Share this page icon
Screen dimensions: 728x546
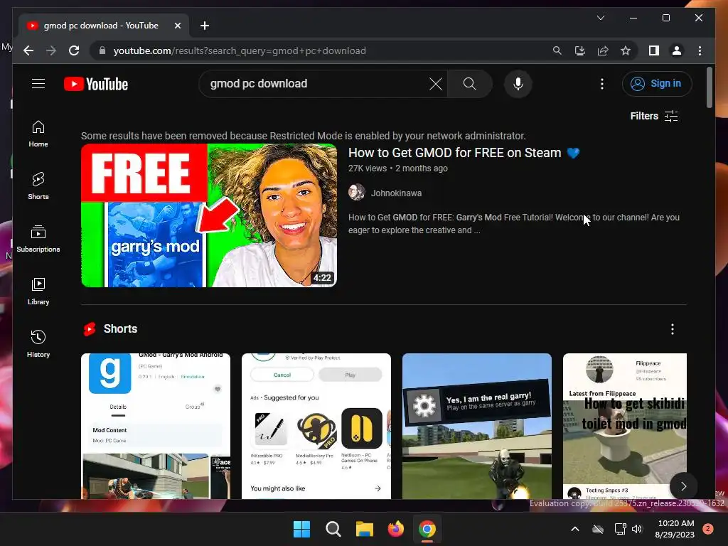coord(603,50)
